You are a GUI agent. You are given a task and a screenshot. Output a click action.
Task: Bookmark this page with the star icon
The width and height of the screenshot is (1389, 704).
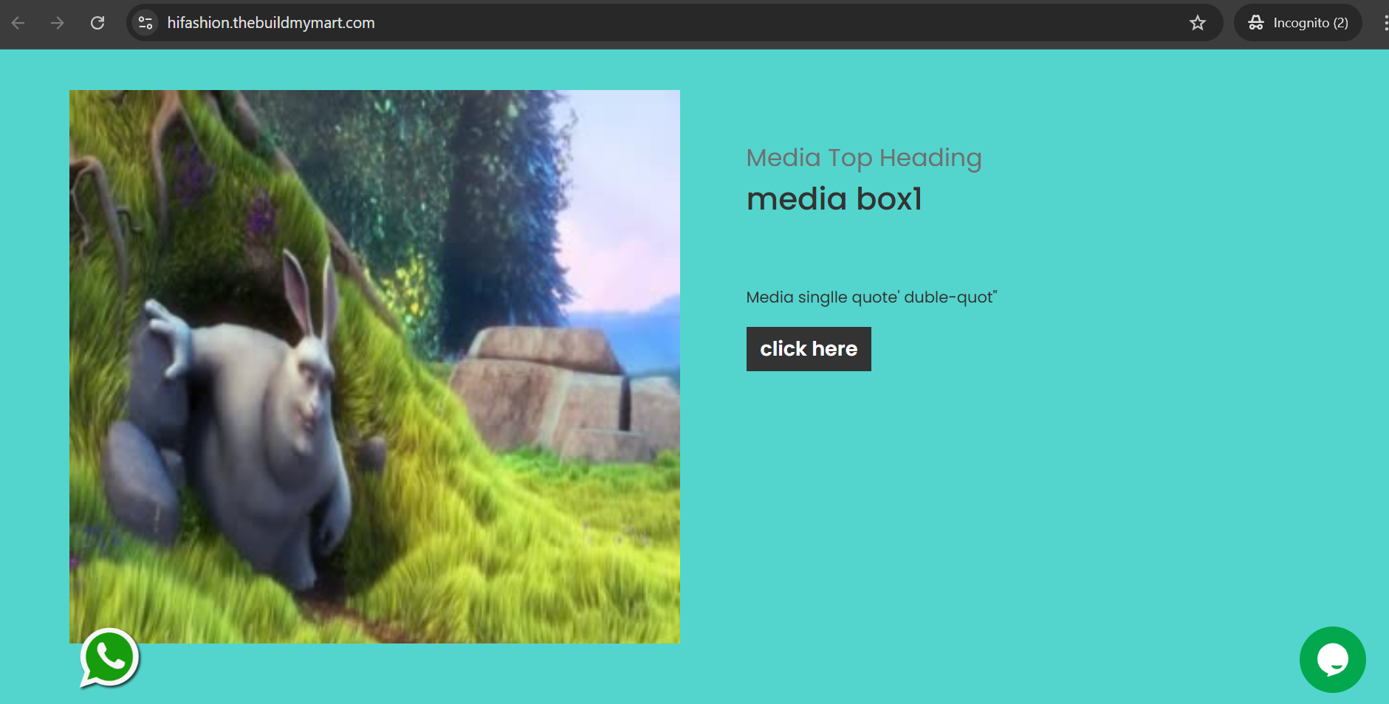pyautogui.click(x=1198, y=23)
